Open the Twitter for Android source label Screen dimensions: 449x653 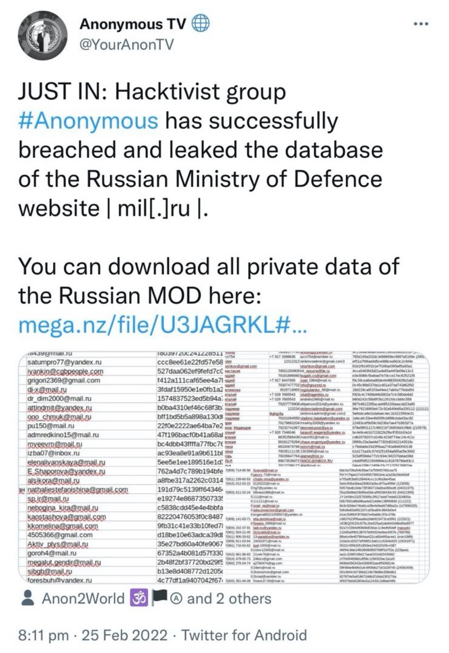(x=244, y=635)
